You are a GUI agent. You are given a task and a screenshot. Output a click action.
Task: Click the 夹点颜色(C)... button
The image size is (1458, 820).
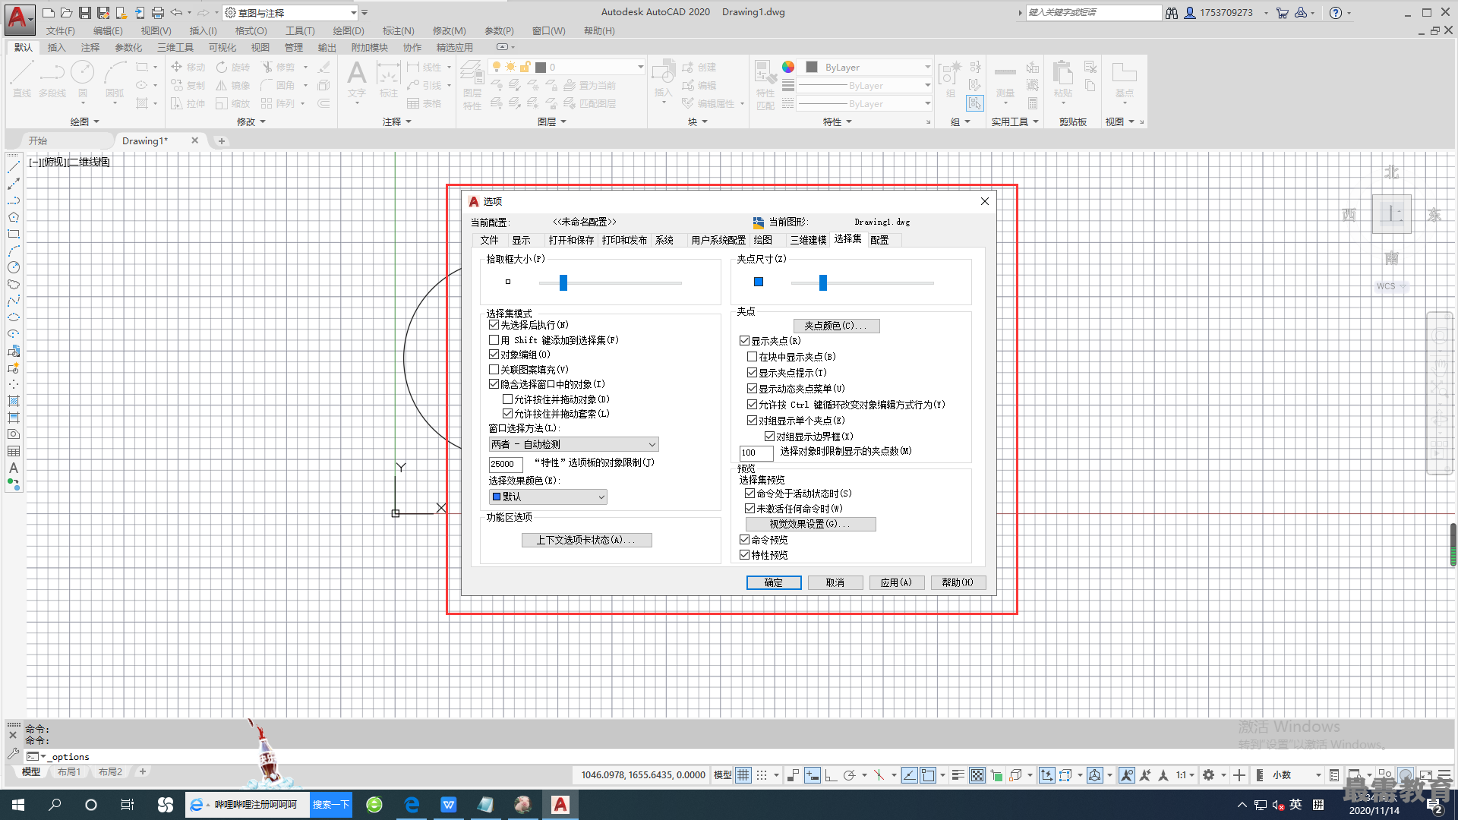pos(836,326)
